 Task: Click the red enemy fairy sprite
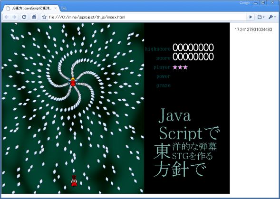[73, 82]
